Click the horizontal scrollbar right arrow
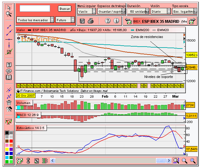Image resolution: width=201 pixels, height=168 pixels. point(169,160)
